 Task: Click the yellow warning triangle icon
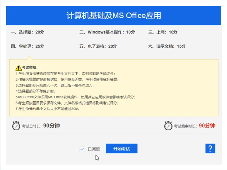click(x=18, y=68)
